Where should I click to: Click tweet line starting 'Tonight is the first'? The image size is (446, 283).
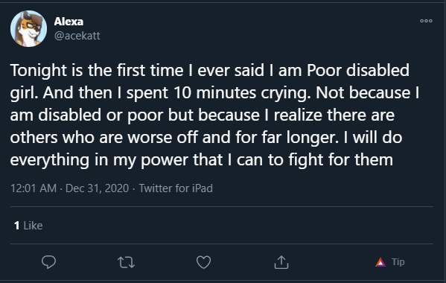tap(210, 70)
